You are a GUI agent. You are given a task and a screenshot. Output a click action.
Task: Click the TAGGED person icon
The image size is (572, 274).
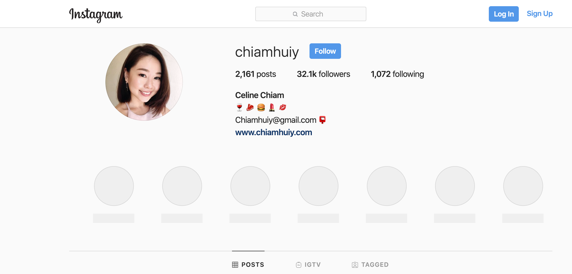[355, 265]
